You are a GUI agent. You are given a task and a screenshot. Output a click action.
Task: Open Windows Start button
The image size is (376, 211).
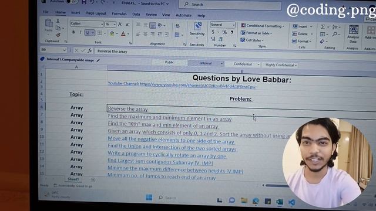[x=149, y=198]
